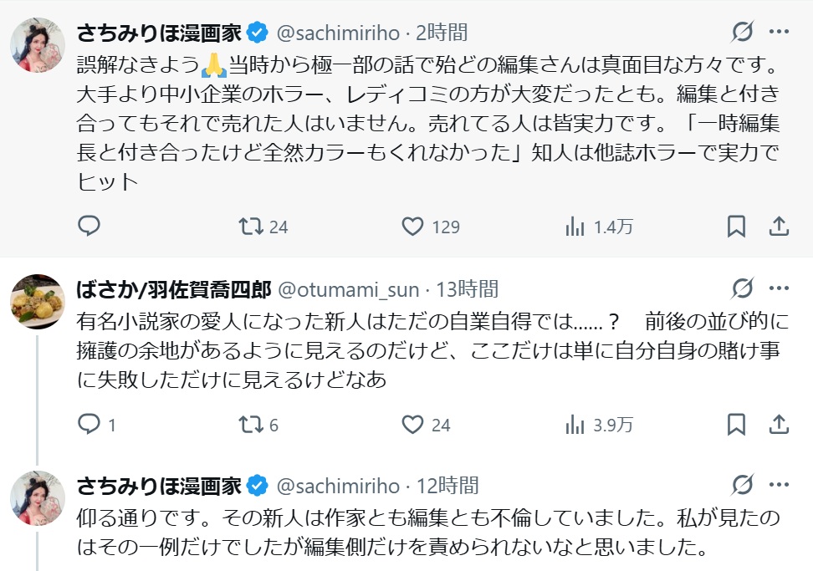Open Grok icon on top tweet

coord(742,33)
